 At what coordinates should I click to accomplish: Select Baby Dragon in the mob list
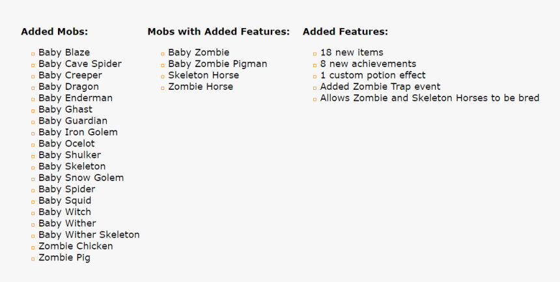point(68,87)
